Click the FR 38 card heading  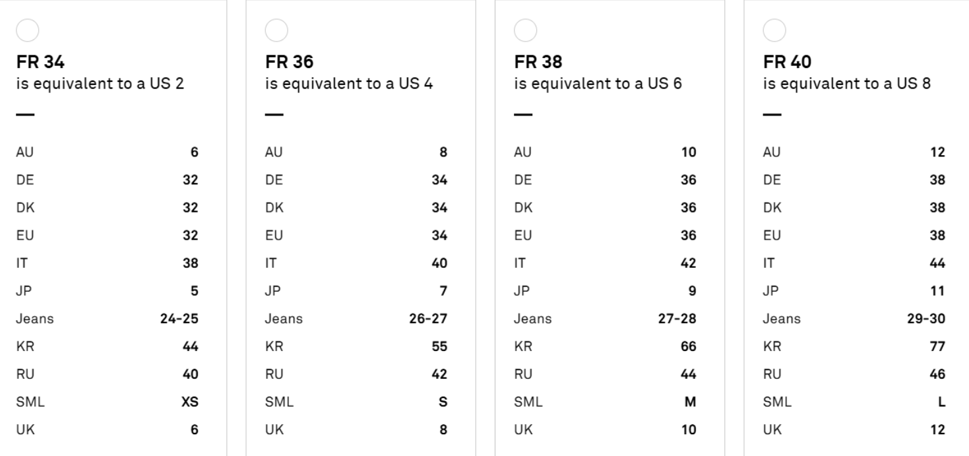tap(538, 62)
